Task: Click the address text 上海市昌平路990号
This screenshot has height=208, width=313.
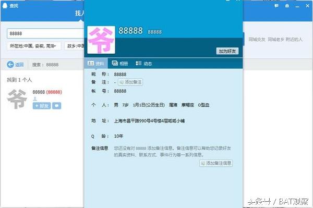Action: [x=149, y=120]
